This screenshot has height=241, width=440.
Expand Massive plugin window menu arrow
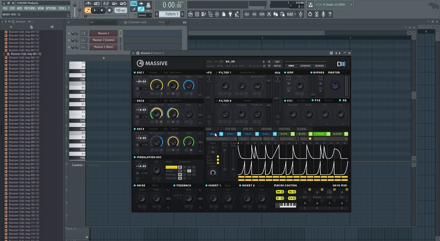[133, 53]
